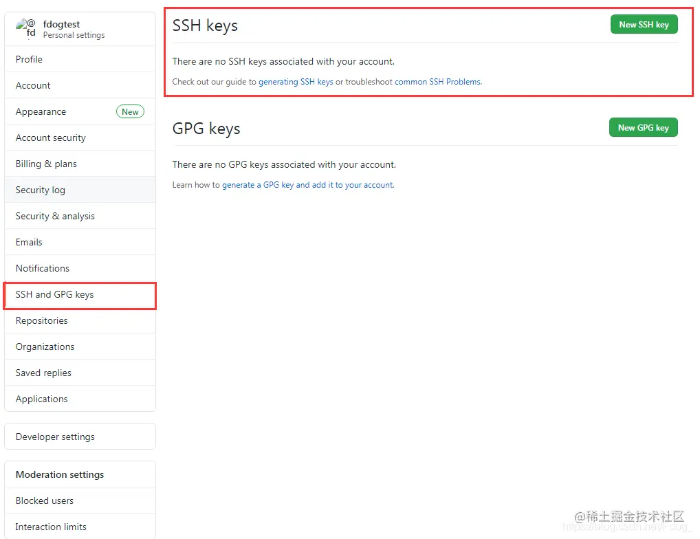Select Billing & plans in sidebar
This screenshot has width=700, height=539.
80,164
